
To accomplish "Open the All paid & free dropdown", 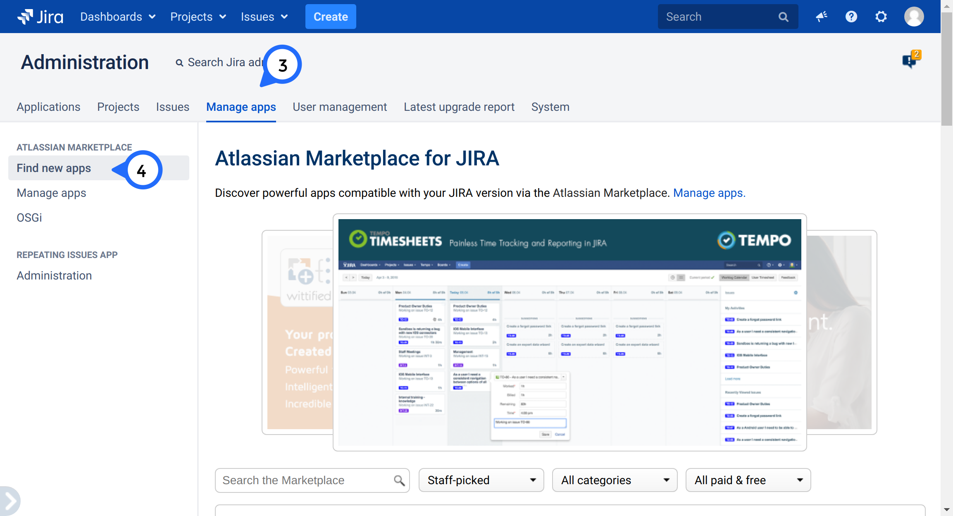I will point(748,480).
